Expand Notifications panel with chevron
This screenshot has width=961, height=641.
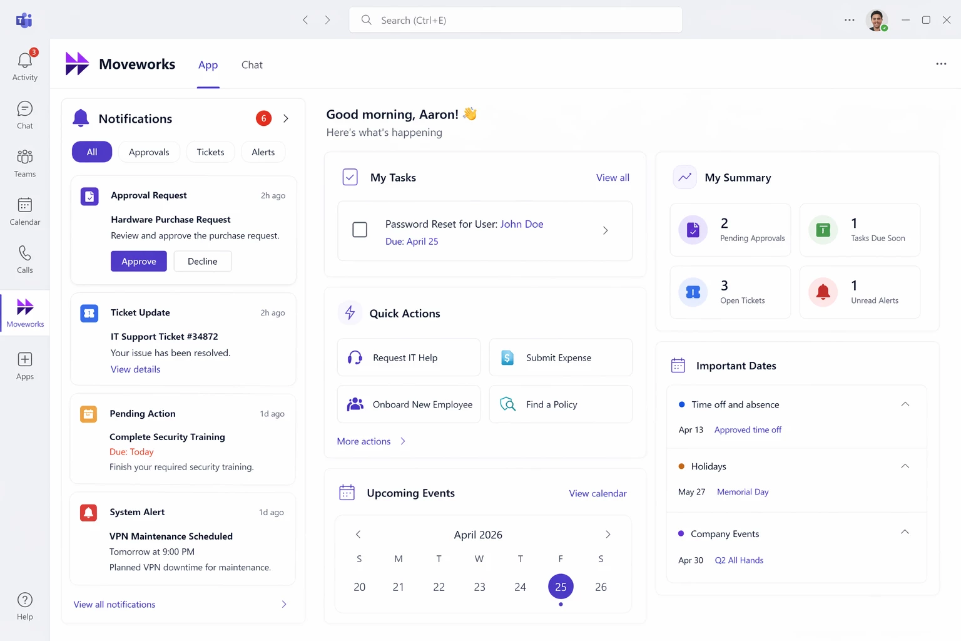(286, 118)
